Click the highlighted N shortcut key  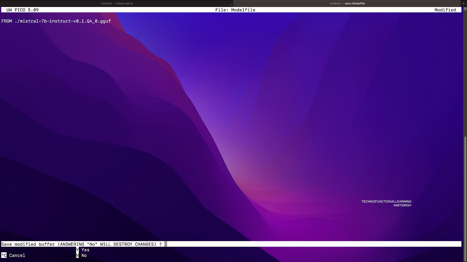tap(77, 256)
